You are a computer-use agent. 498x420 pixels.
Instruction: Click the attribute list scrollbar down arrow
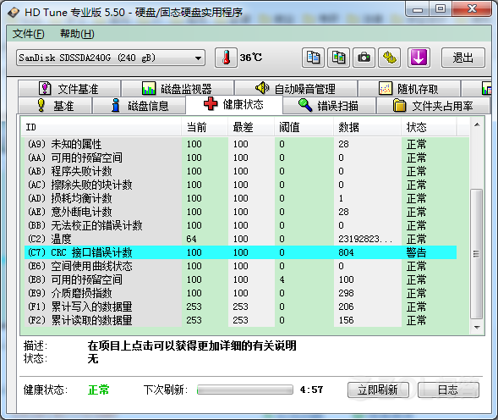click(x=477, y=327)
